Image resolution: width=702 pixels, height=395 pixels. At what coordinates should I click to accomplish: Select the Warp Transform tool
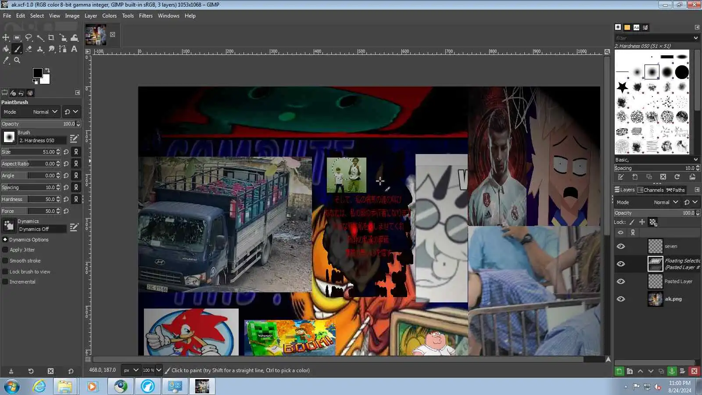(74, 38)
